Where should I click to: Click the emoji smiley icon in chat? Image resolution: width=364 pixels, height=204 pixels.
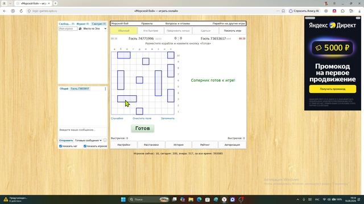coord(105,141)
